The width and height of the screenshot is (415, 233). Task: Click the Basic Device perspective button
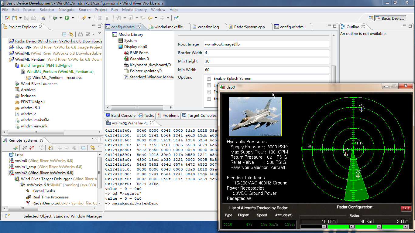390,18
